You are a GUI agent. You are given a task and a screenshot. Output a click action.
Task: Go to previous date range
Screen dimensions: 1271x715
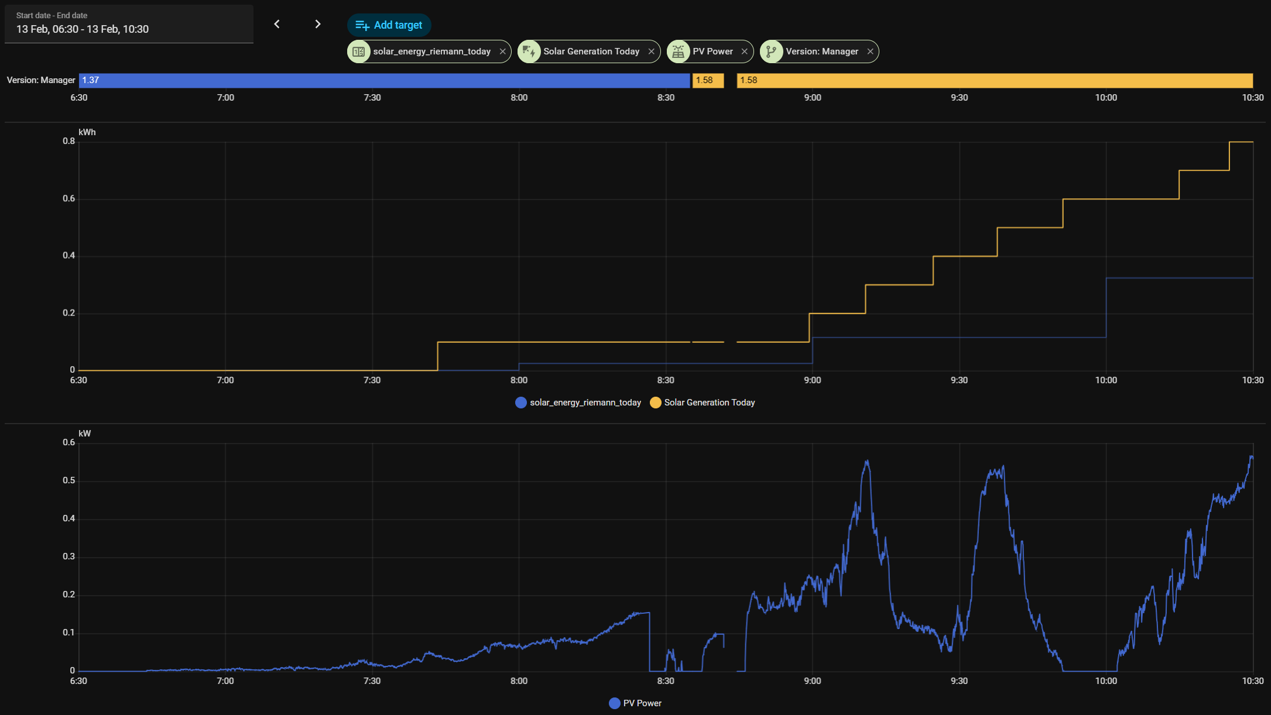coord(277,24)
